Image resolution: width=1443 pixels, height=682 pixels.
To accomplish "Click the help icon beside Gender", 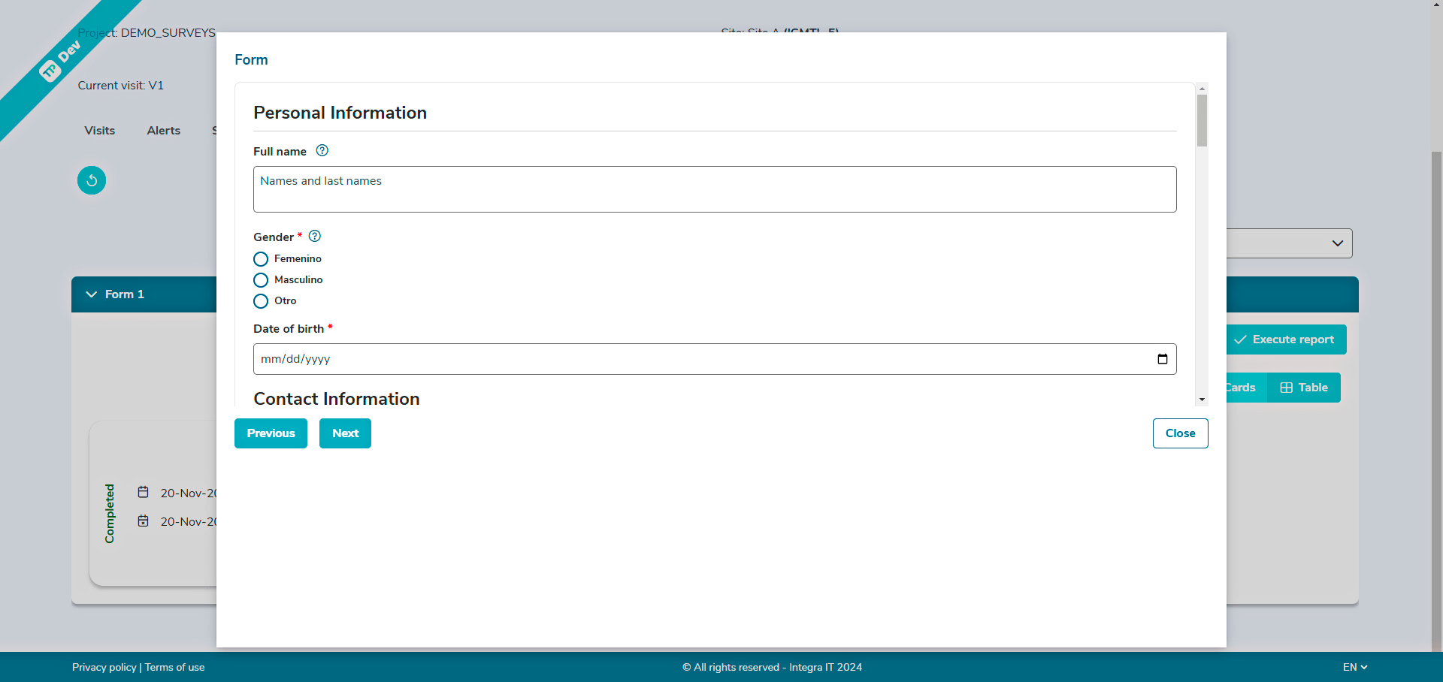I will tap(315, 236).
